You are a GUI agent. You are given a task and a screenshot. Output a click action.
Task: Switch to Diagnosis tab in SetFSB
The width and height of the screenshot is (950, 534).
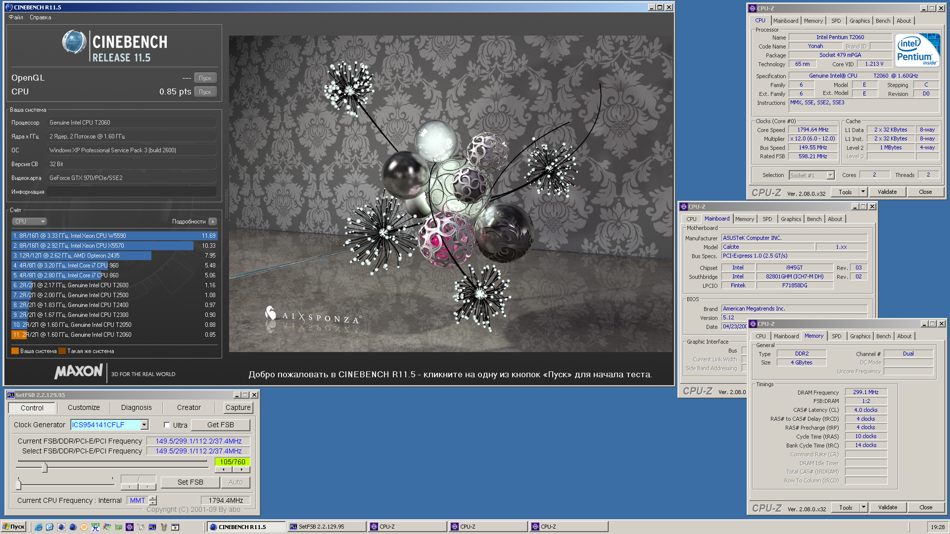point(137,408)
